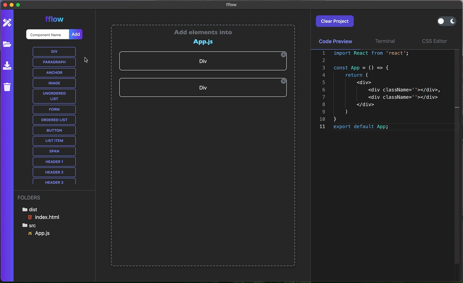The width and height of the screenshot is (463, 283).
Task: Click line 7 div className code
Action: point(403,97)
